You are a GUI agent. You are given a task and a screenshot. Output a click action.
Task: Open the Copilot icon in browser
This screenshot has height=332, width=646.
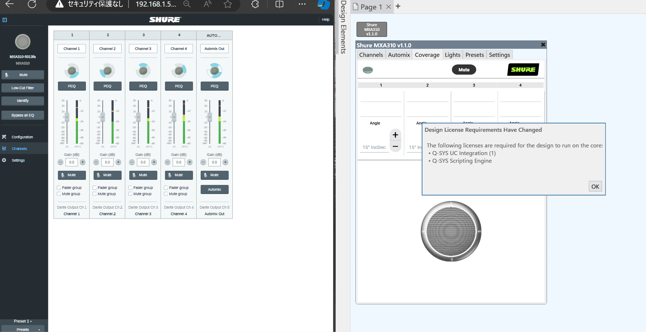tap(324, 4)
